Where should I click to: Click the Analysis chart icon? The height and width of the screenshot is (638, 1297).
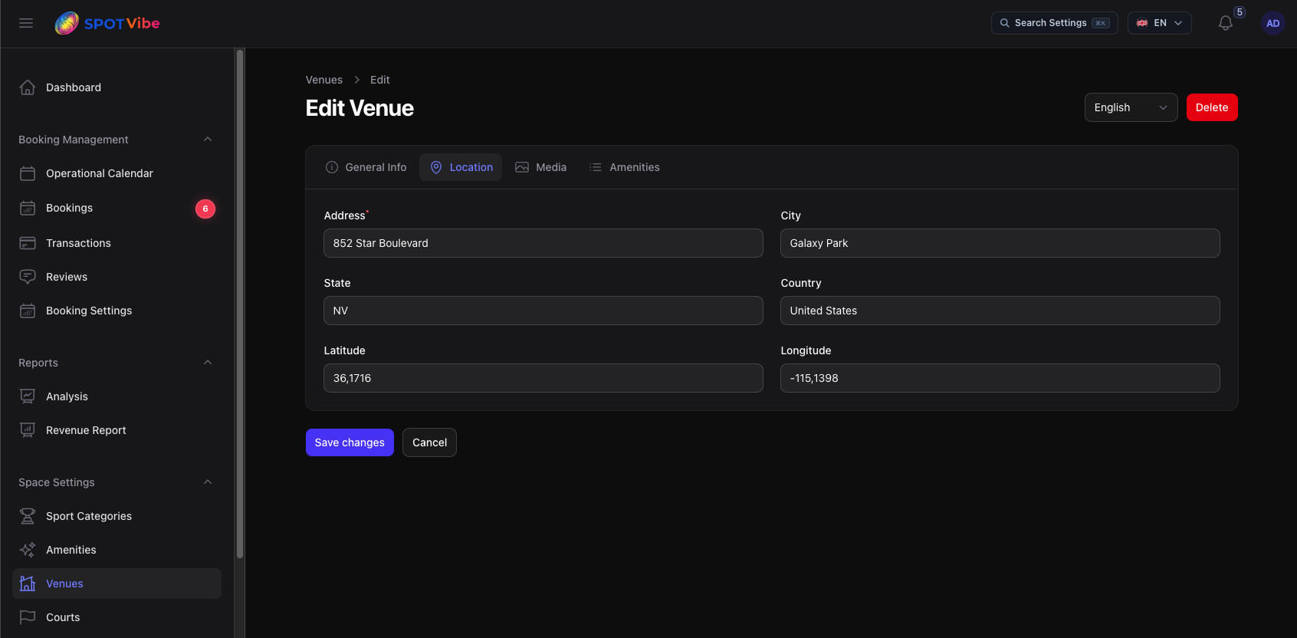(28, 396)
